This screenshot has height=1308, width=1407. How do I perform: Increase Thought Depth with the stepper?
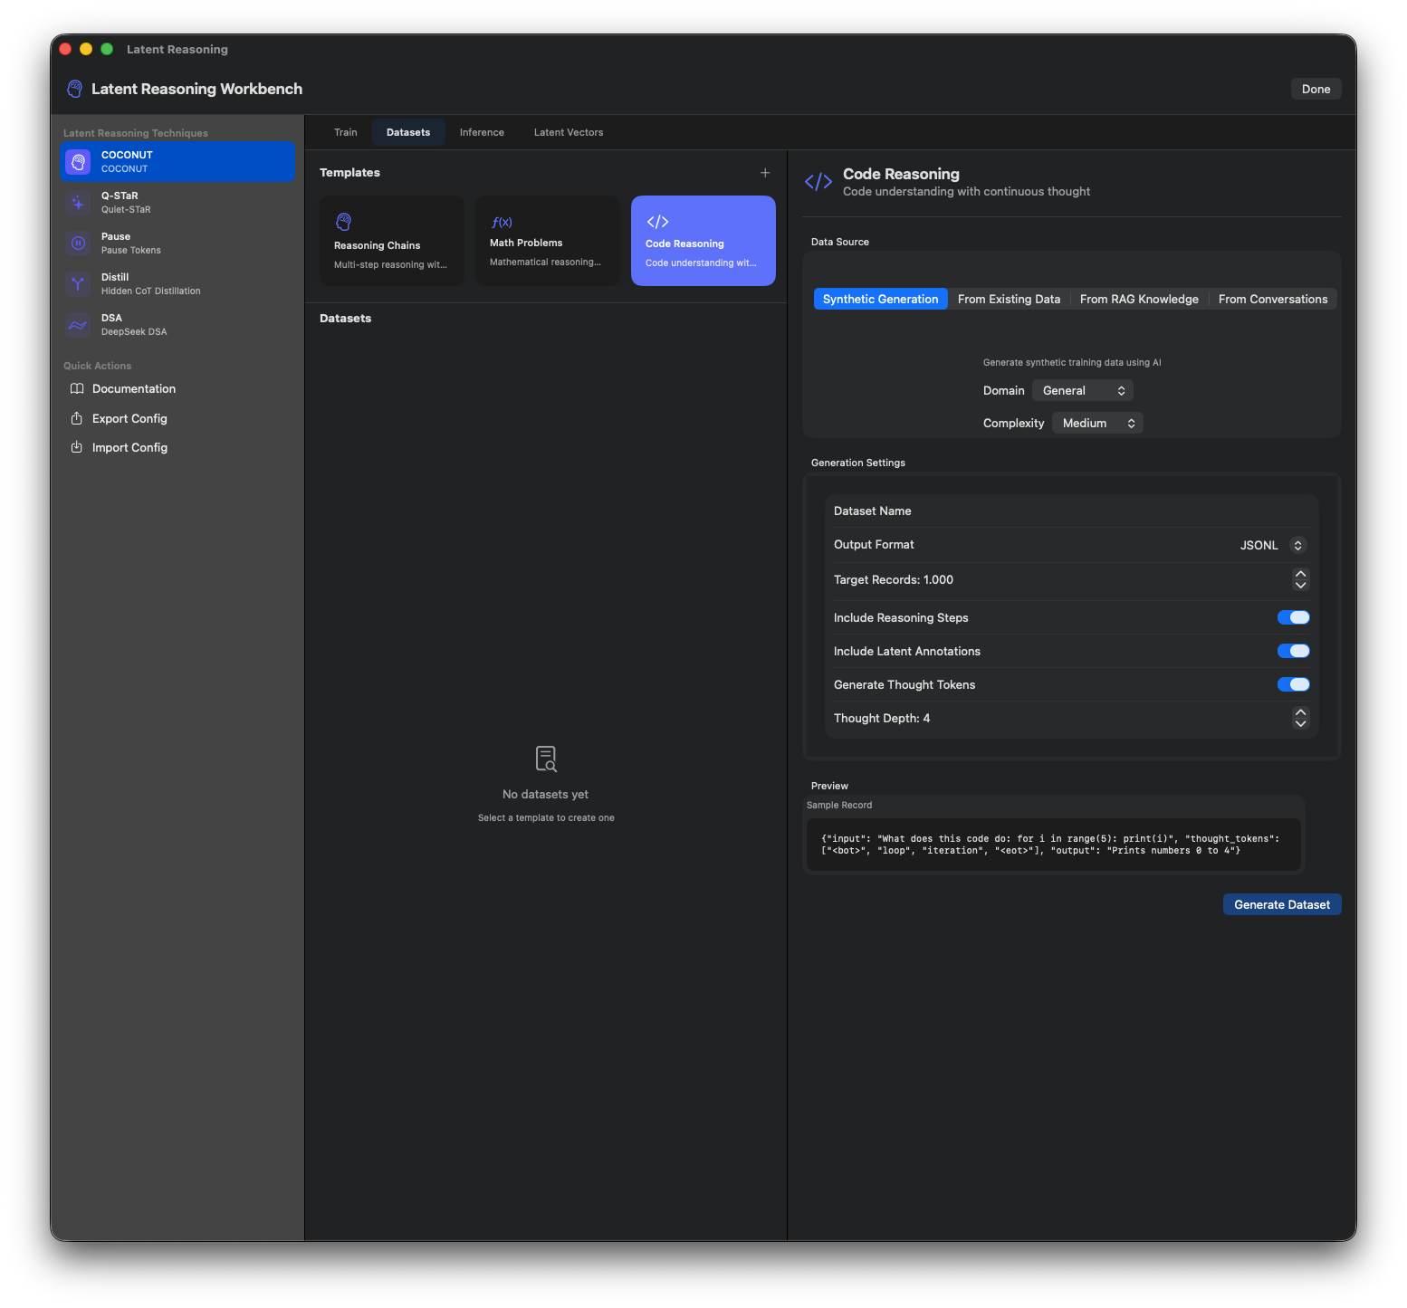click(1300, 712)
